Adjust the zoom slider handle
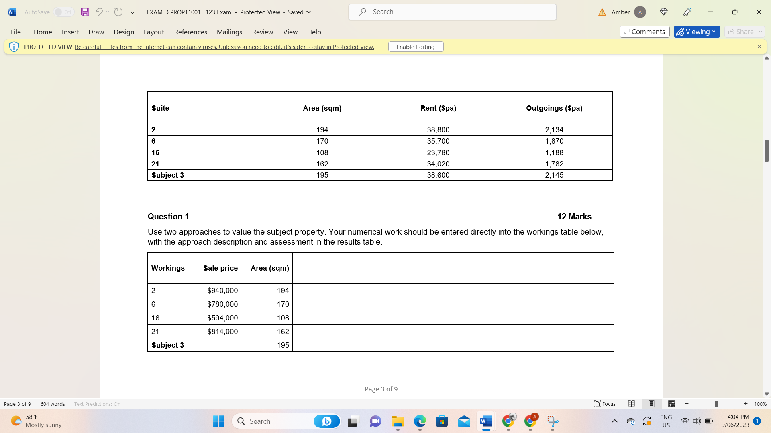771x433 pixels. [x=716, y=404]
